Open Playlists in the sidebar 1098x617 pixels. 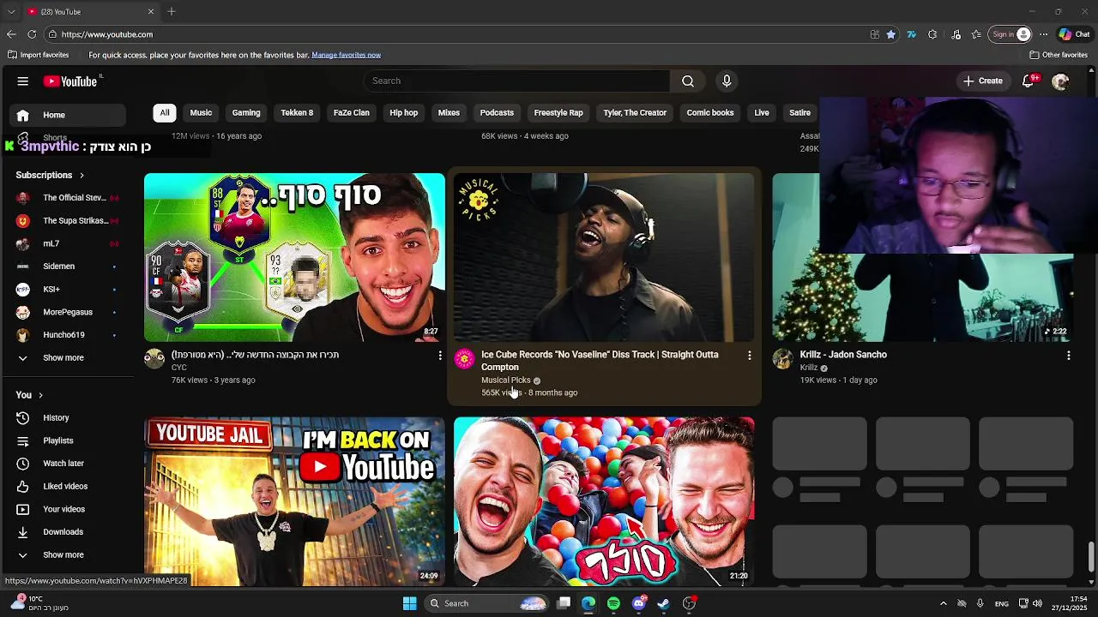[68, 440]
